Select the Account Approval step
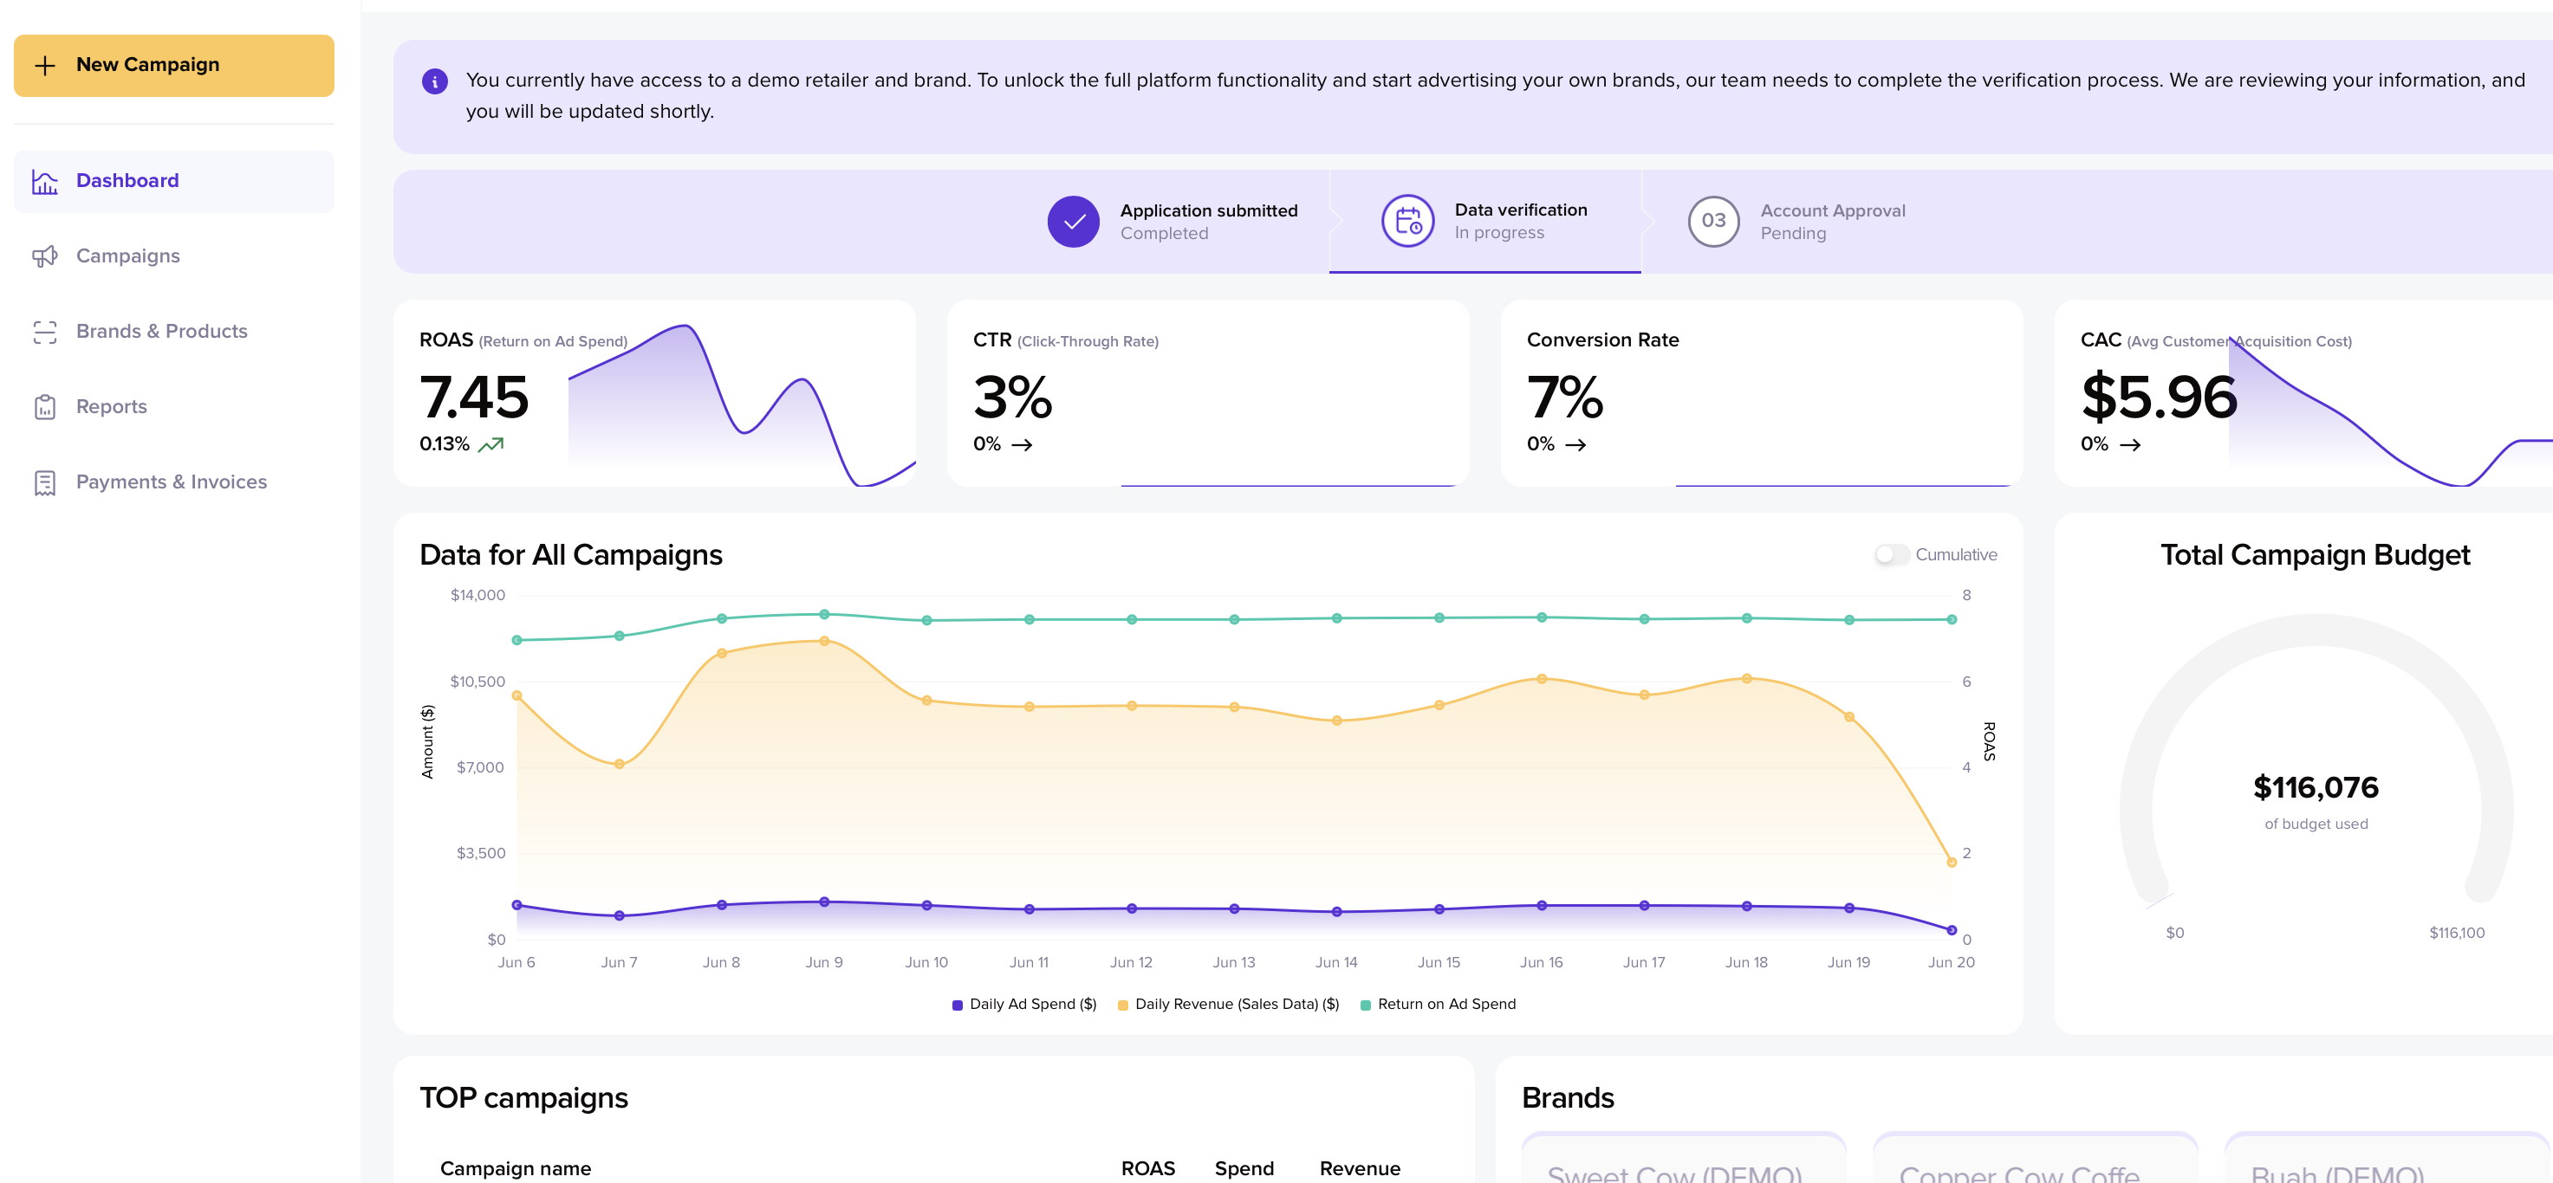The width and height of the screenshot is (2553, 1183). click(1795, 221)
